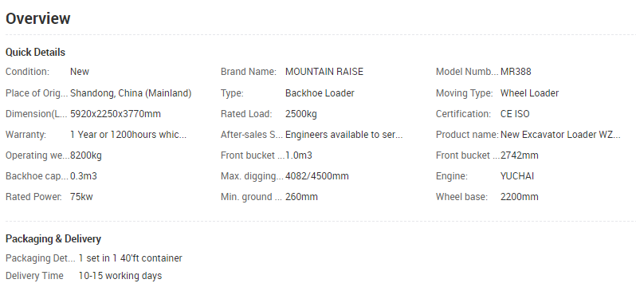Select the YUCHAI engine value
The width and height of the screenshot is (636, 295).
517,176
